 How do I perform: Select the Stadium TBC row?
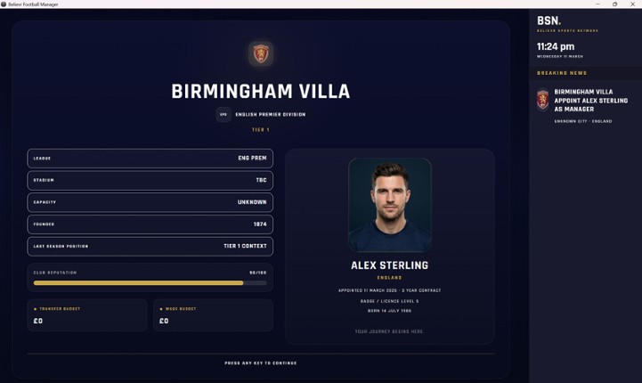(150, 180)
